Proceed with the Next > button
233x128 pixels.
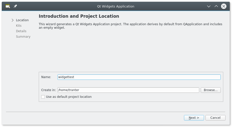click(194, 118)
